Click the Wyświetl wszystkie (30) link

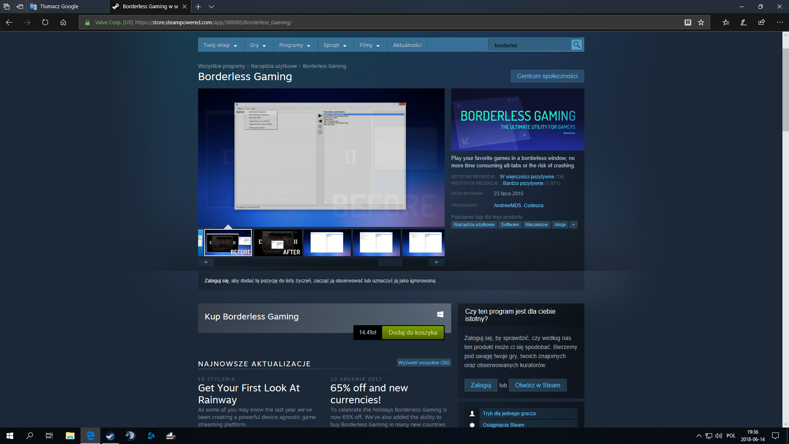[424, 363]
